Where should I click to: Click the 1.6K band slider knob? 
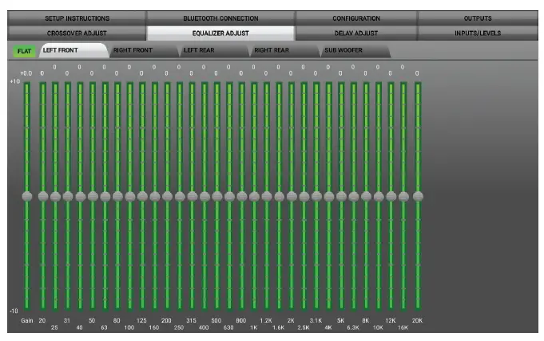[280, 196]
